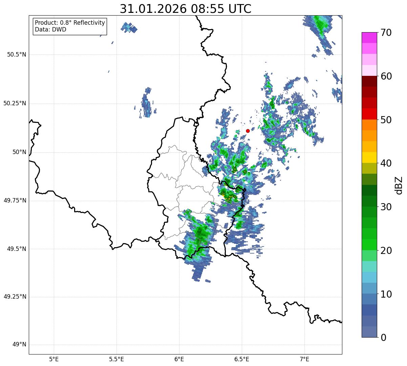The height and width of the screenshot is (366, 407).
Task: Click the latitude label 50.25°N
Action: click(x=15, y=103)
